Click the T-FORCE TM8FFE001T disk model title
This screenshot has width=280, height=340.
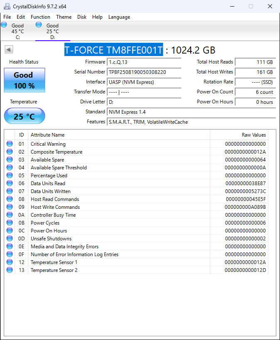pyautogui.click(x=113, y=50)
